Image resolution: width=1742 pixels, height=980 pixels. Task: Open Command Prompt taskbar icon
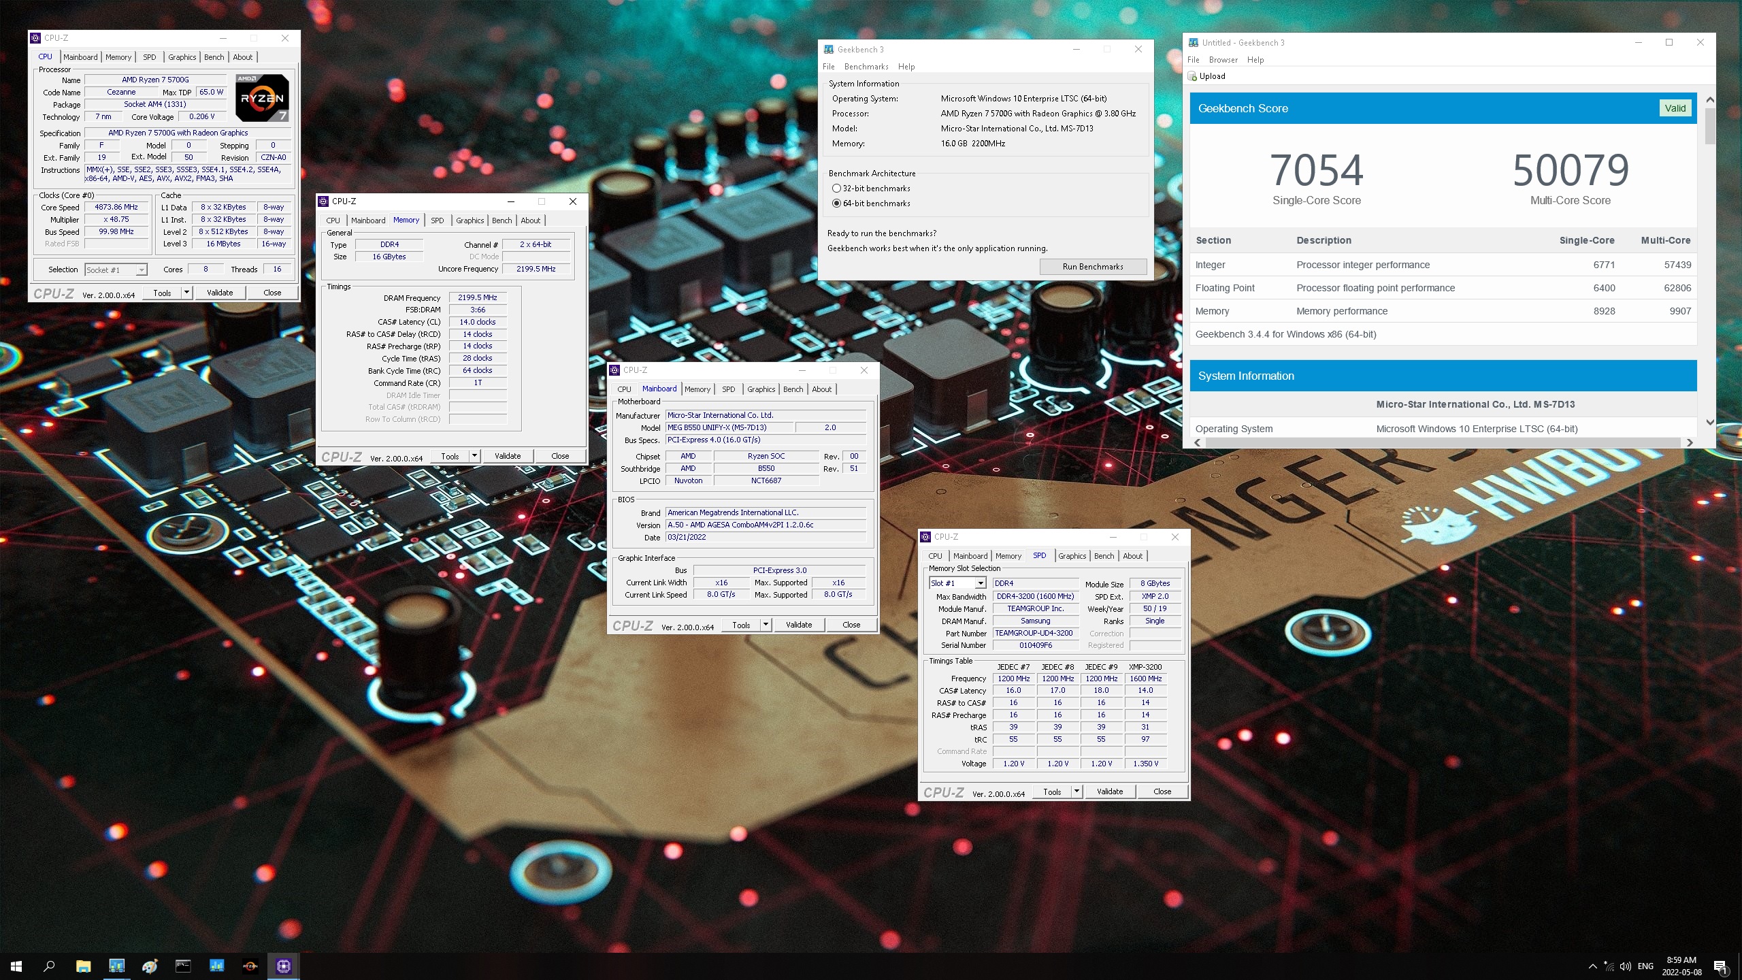(183, 966)
